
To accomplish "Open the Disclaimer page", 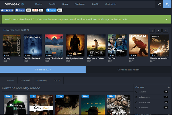I will tap(80, 4).
